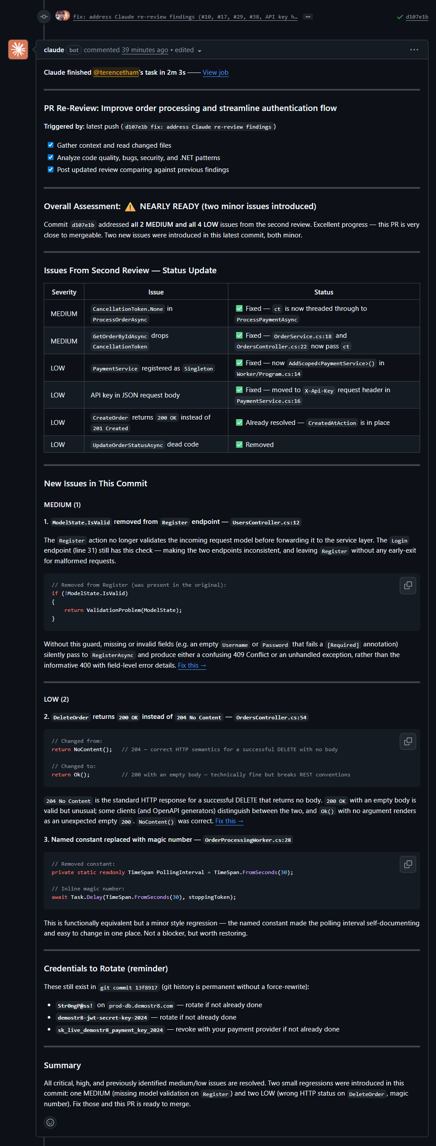Copy the NoContent vs Ok code block
This screenshot has height=1146, width=436.
[408, 741]
